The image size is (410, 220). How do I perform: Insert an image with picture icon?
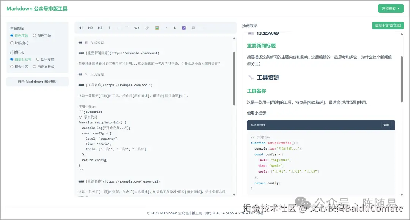click(157, 28)
